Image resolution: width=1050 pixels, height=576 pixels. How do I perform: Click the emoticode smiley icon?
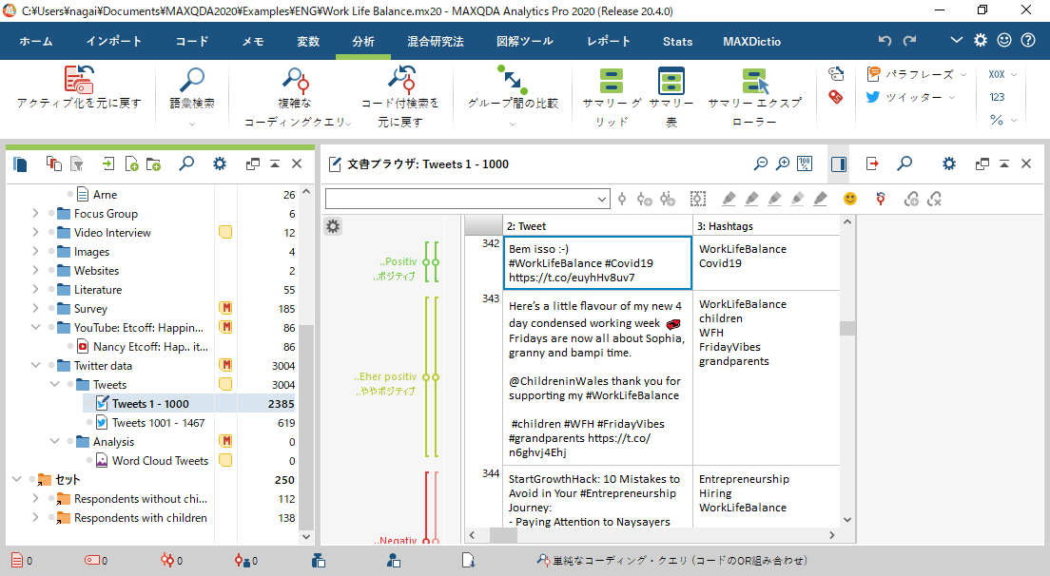(x=849, y=199)
